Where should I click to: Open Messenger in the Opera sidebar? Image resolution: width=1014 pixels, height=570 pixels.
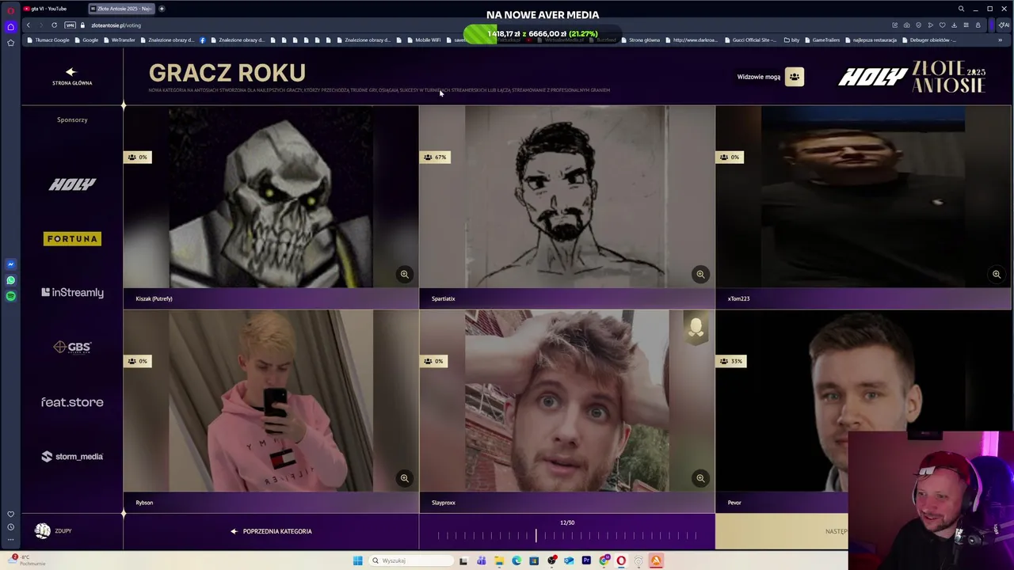pyautogui.click(x=10, y=264)
